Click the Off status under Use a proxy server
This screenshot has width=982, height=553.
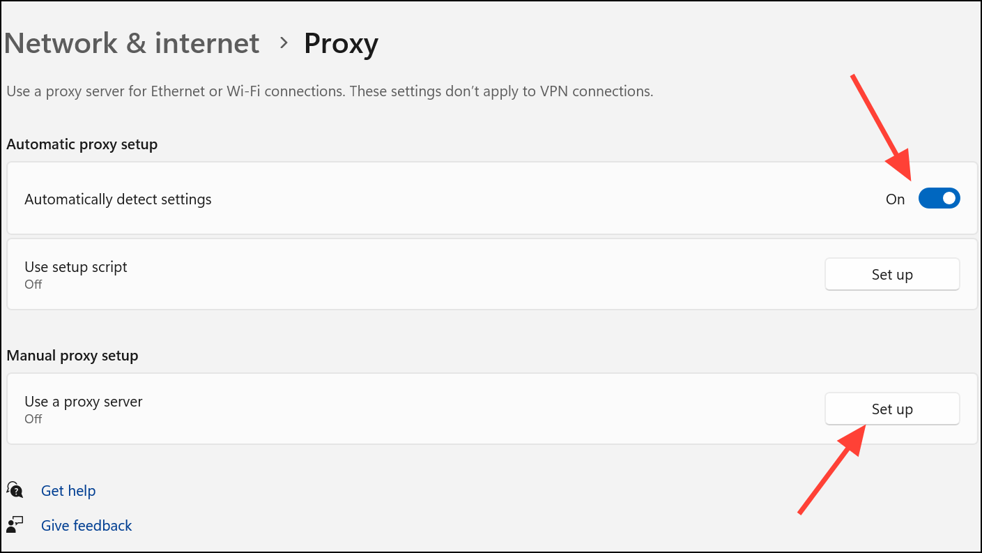(x=33, y=419)
